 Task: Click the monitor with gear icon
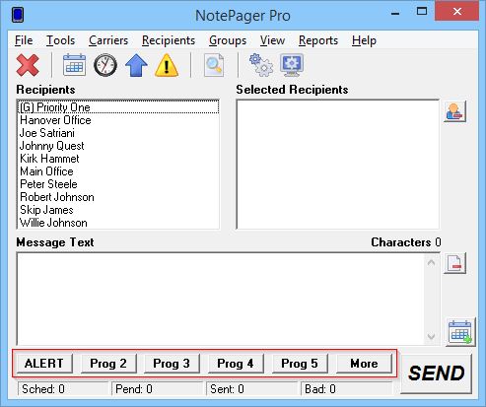coord(292,65)
